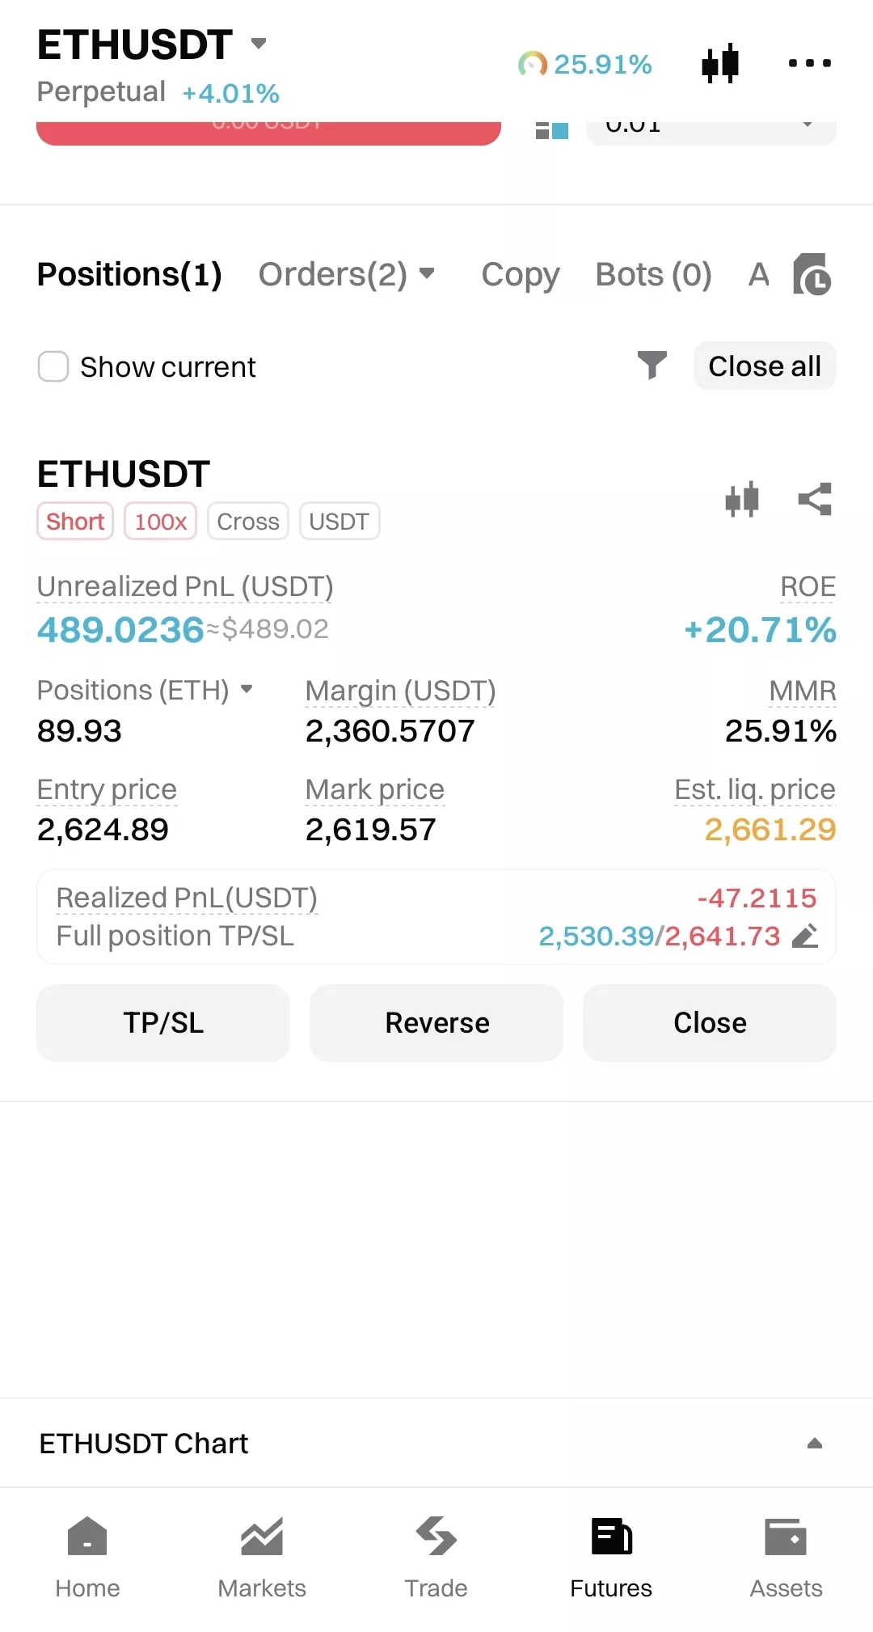Switch to the Copy tab
The height and width of the screenshot is (1632, 873).
click(x=521, y=274)
